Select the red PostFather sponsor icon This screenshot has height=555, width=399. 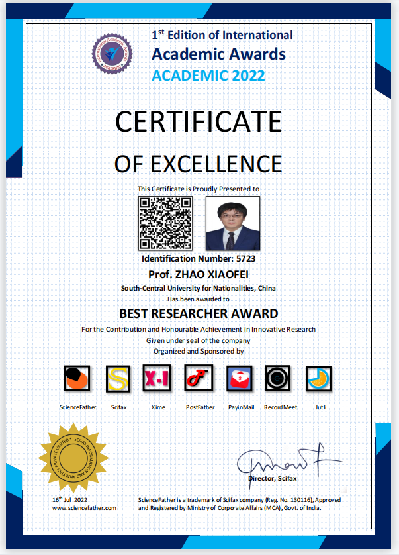point(198,378)
